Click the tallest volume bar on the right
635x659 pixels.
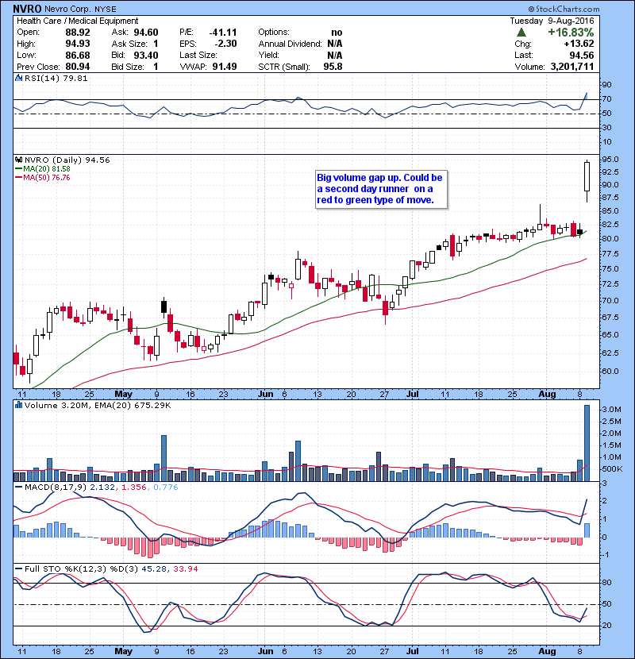pyautogui.click(x=587, y=443)
